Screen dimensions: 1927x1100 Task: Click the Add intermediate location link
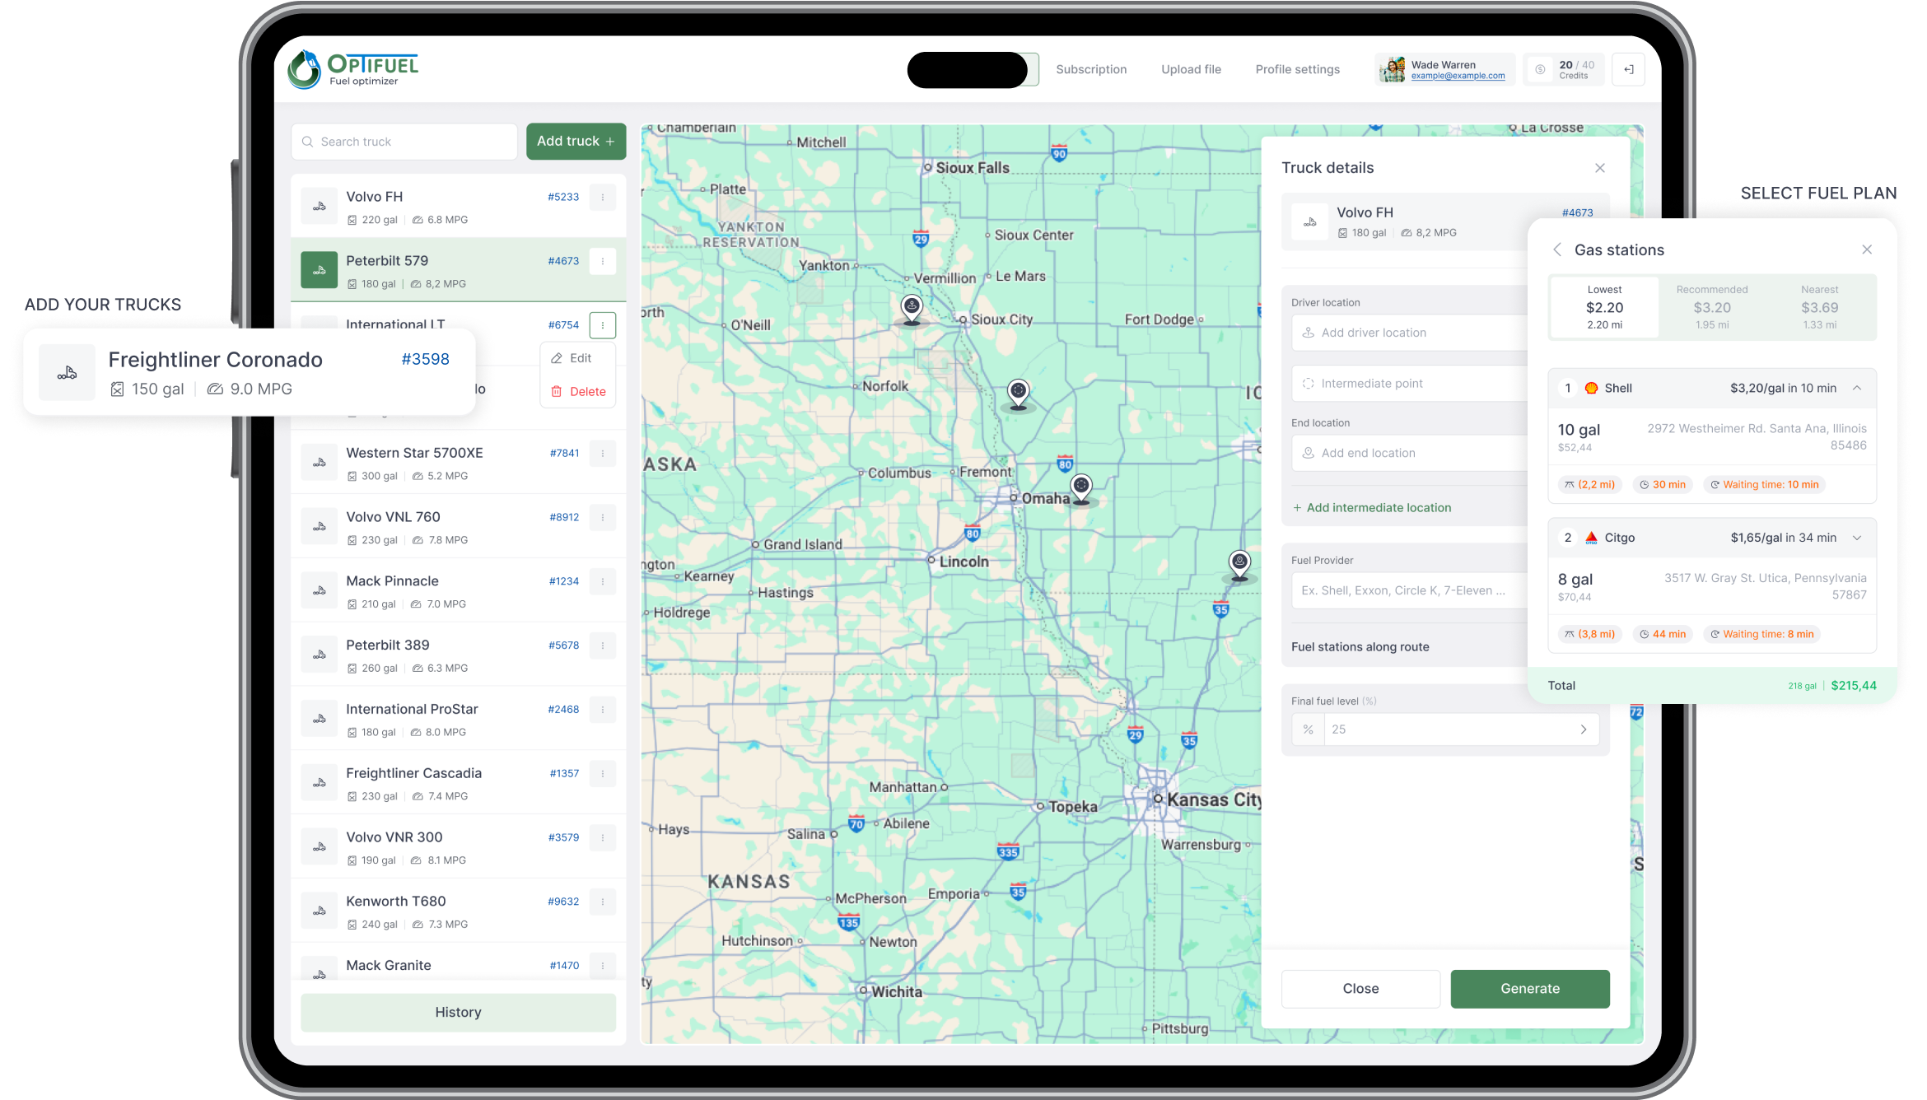pos(1371,508)
